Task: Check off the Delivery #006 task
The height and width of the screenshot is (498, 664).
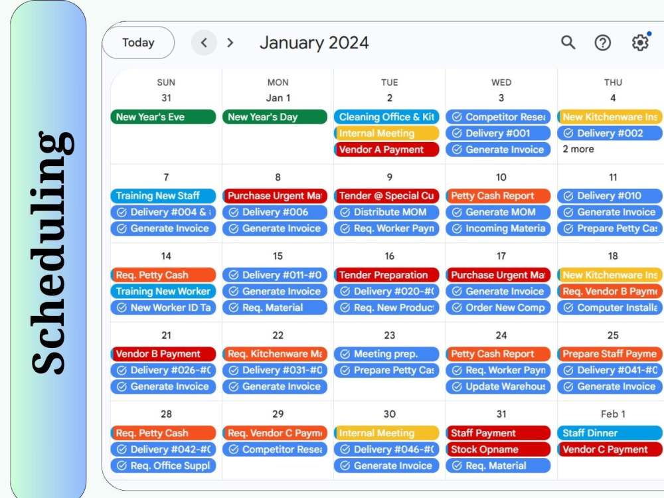Action: (x=234, y=212)
